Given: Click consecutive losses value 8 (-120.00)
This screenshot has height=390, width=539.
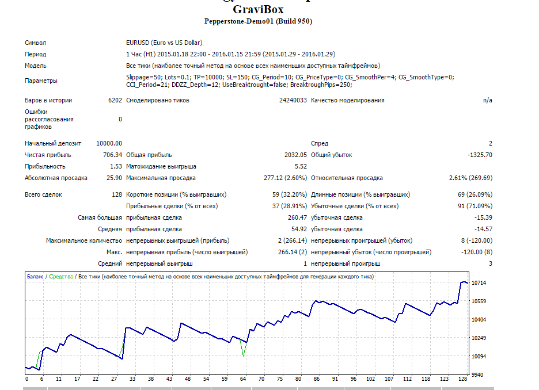Looking at the screenshot, I should tap(477, 240).
